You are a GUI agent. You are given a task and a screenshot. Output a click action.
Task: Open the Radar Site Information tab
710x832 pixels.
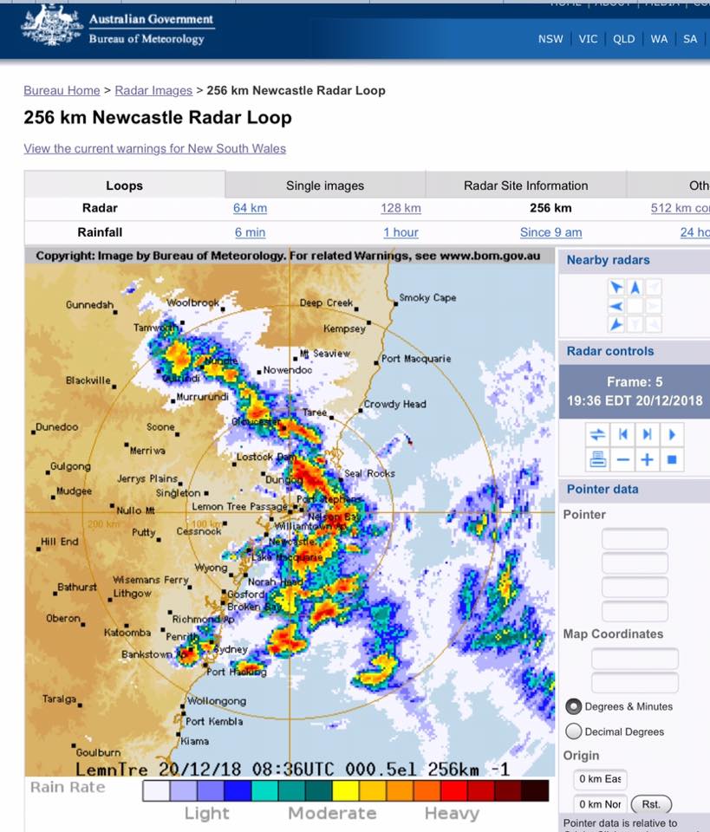pyautogui.click(x=525, y=185)
